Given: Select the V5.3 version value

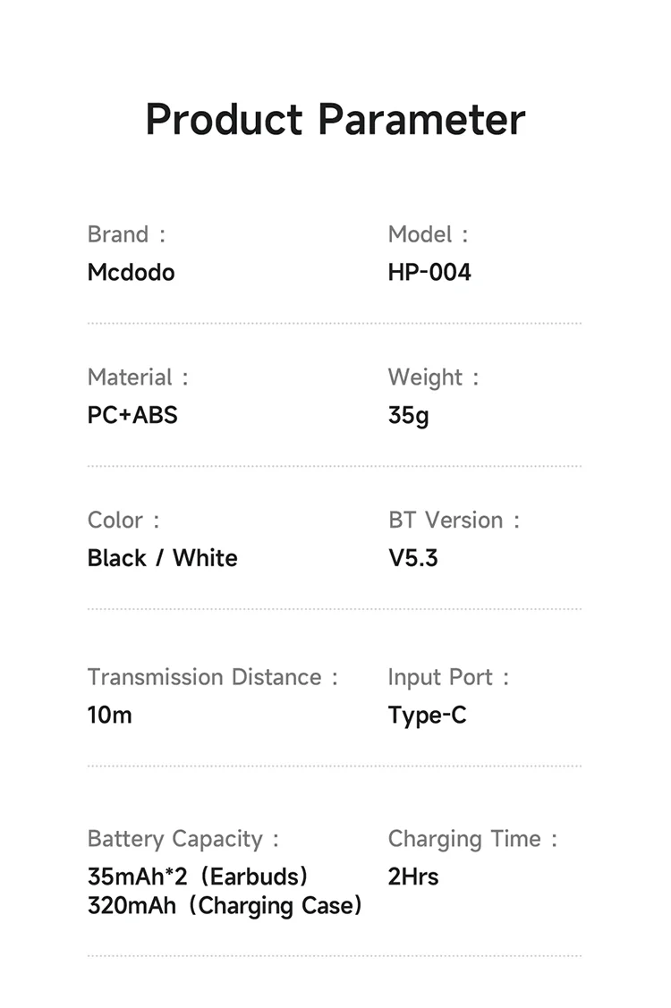Looking at the screenshot, I should (x=413, y=558).
